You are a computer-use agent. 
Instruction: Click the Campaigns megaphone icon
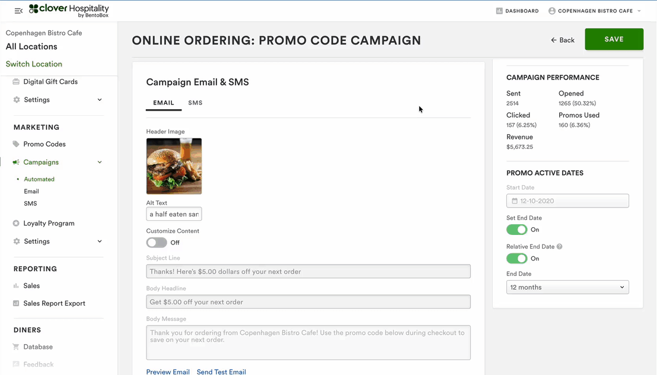[16, 162]
